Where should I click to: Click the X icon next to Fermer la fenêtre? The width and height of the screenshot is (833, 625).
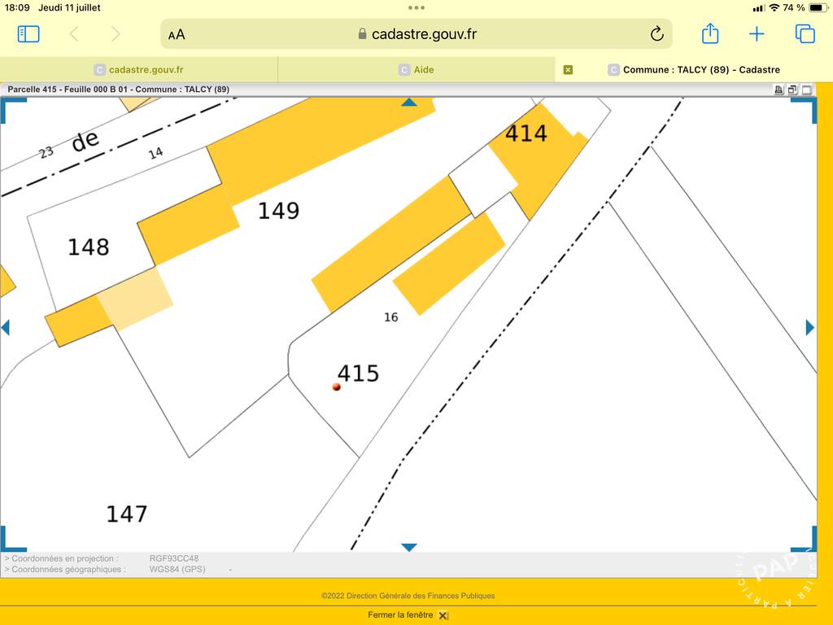coord(443,615)
